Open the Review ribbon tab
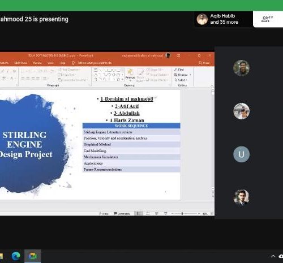The image size is (283, 263). [37, 63]
